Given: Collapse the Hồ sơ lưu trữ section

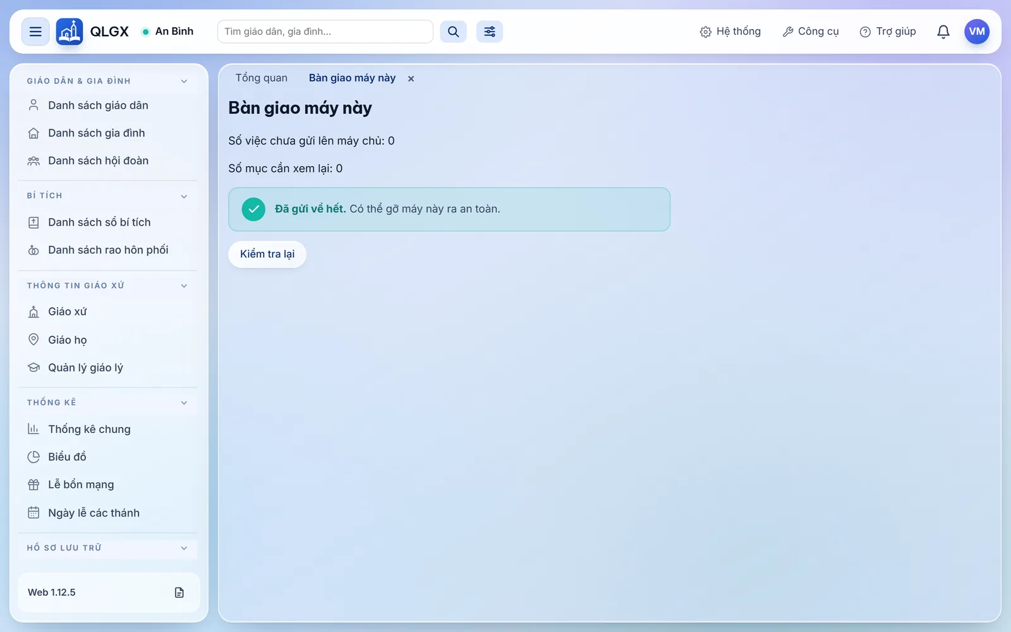Looking at the screenshot, I should coord(108,548).
